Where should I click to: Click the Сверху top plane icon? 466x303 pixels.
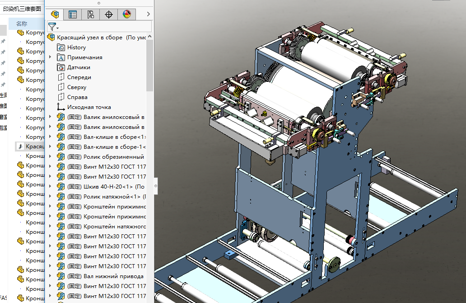click(x=61, y=87)
